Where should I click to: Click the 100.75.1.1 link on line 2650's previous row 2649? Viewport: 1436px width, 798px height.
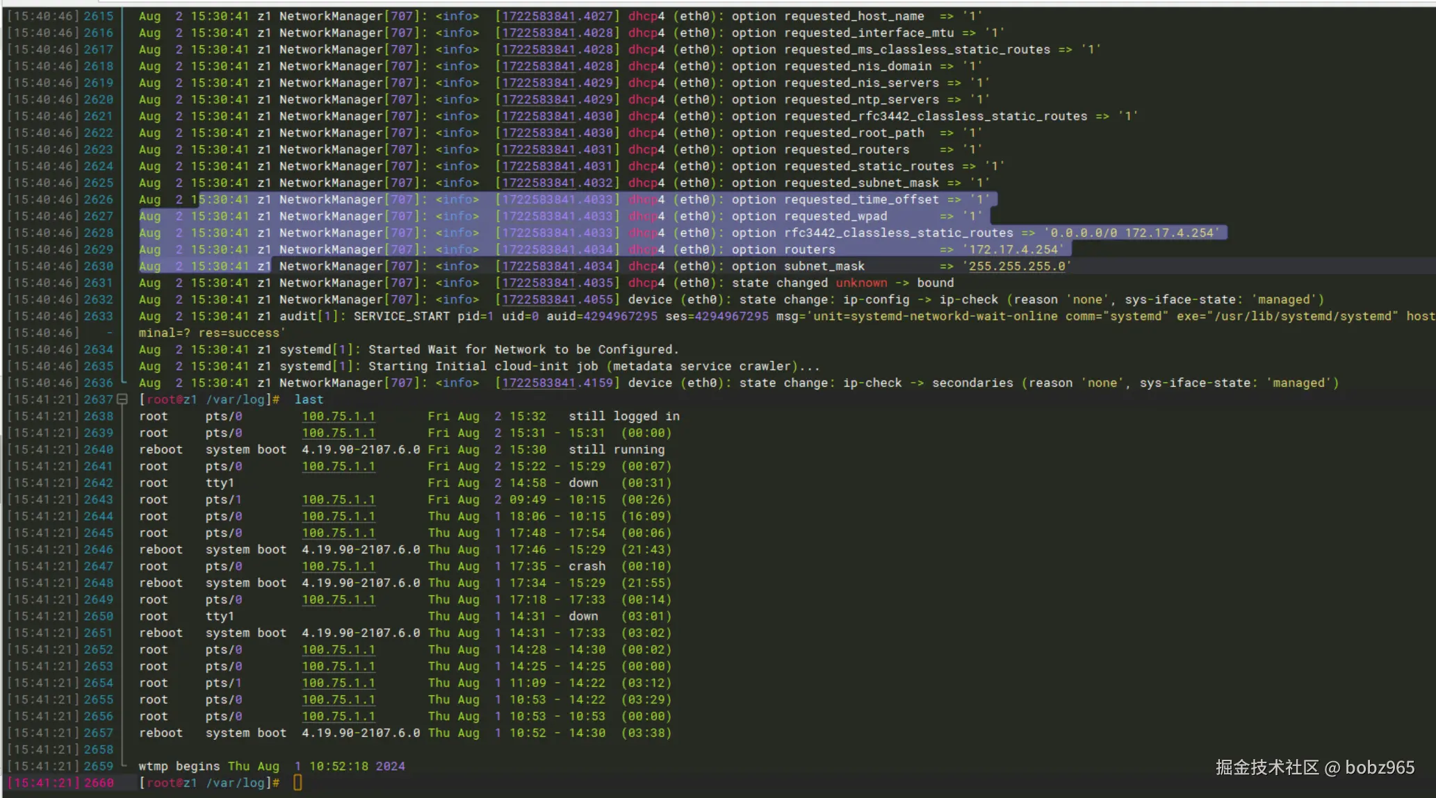338,599
